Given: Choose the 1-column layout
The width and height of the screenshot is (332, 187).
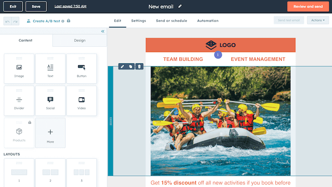Looking at the screenshot, I should (19, 173).
